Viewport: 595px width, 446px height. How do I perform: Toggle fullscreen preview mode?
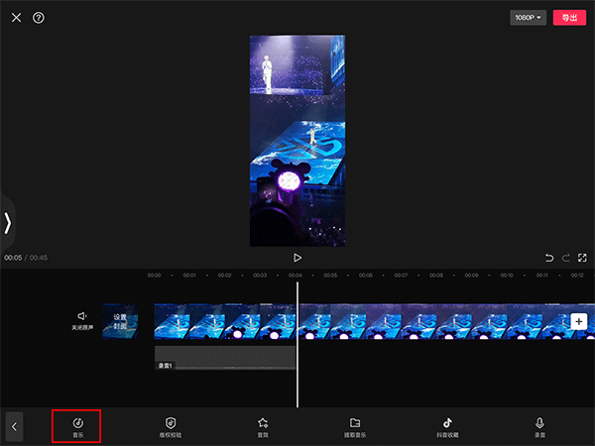pyautogui.click(x=584, y=258)
